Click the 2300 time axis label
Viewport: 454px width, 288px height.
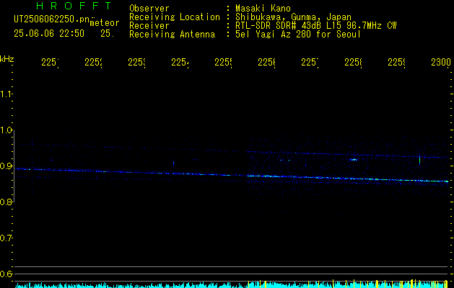441,62
